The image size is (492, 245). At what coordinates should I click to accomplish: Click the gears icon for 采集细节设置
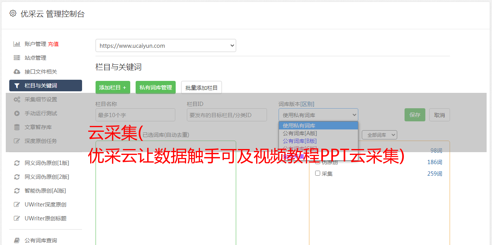coord(17,99)
